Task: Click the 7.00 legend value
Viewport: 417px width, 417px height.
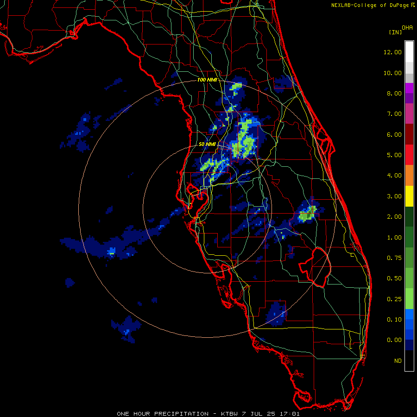Action: coord(394,114)
